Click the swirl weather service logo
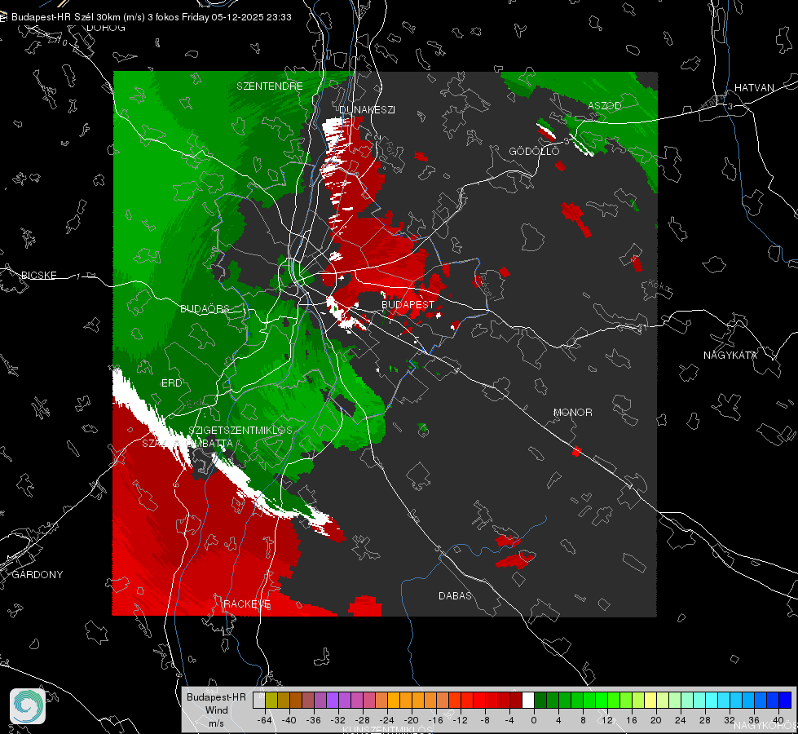798x734 pixels. click(28, 706)
